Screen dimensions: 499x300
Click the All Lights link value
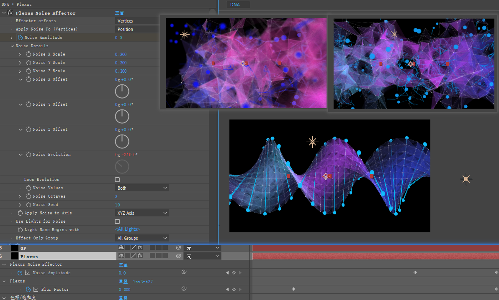[x=127, y=229]
